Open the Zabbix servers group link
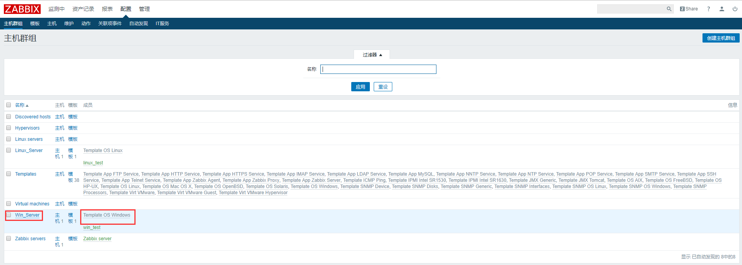 click(30, 239)
